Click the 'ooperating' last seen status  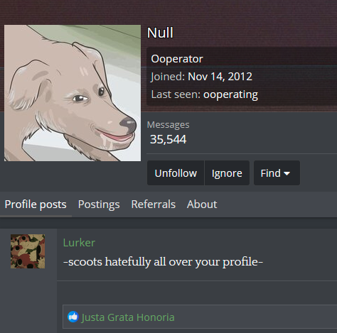pos(230,94)
